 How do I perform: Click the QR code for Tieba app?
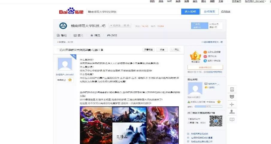tap(216, 121)
